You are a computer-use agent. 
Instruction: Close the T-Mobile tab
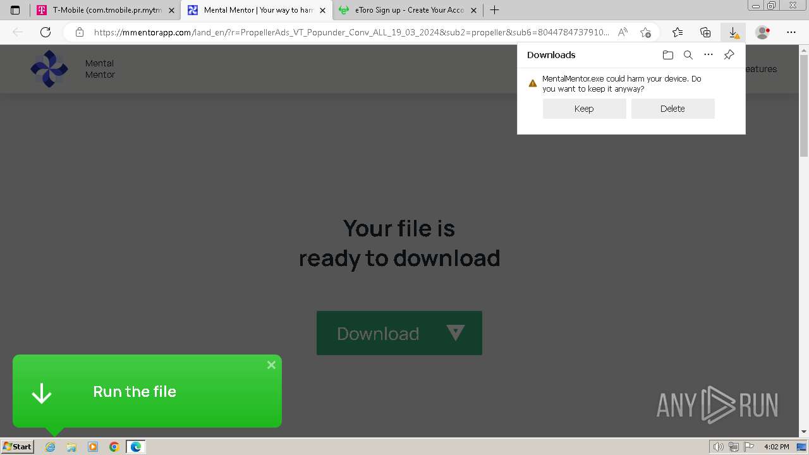point(171,10)
